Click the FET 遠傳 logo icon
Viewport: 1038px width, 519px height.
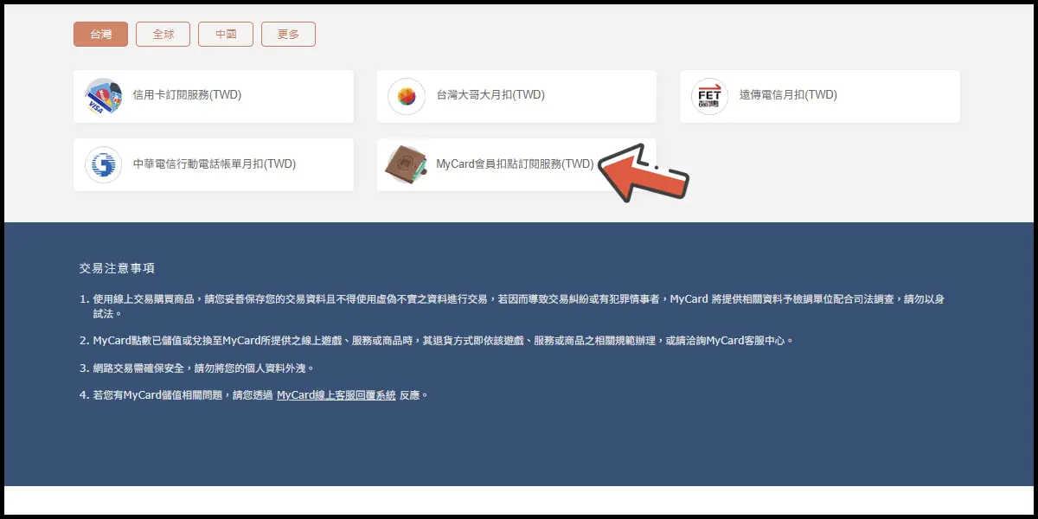click(x=709, y=96)
